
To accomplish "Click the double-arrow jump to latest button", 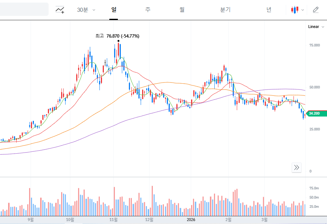I will tap(296, 168).
